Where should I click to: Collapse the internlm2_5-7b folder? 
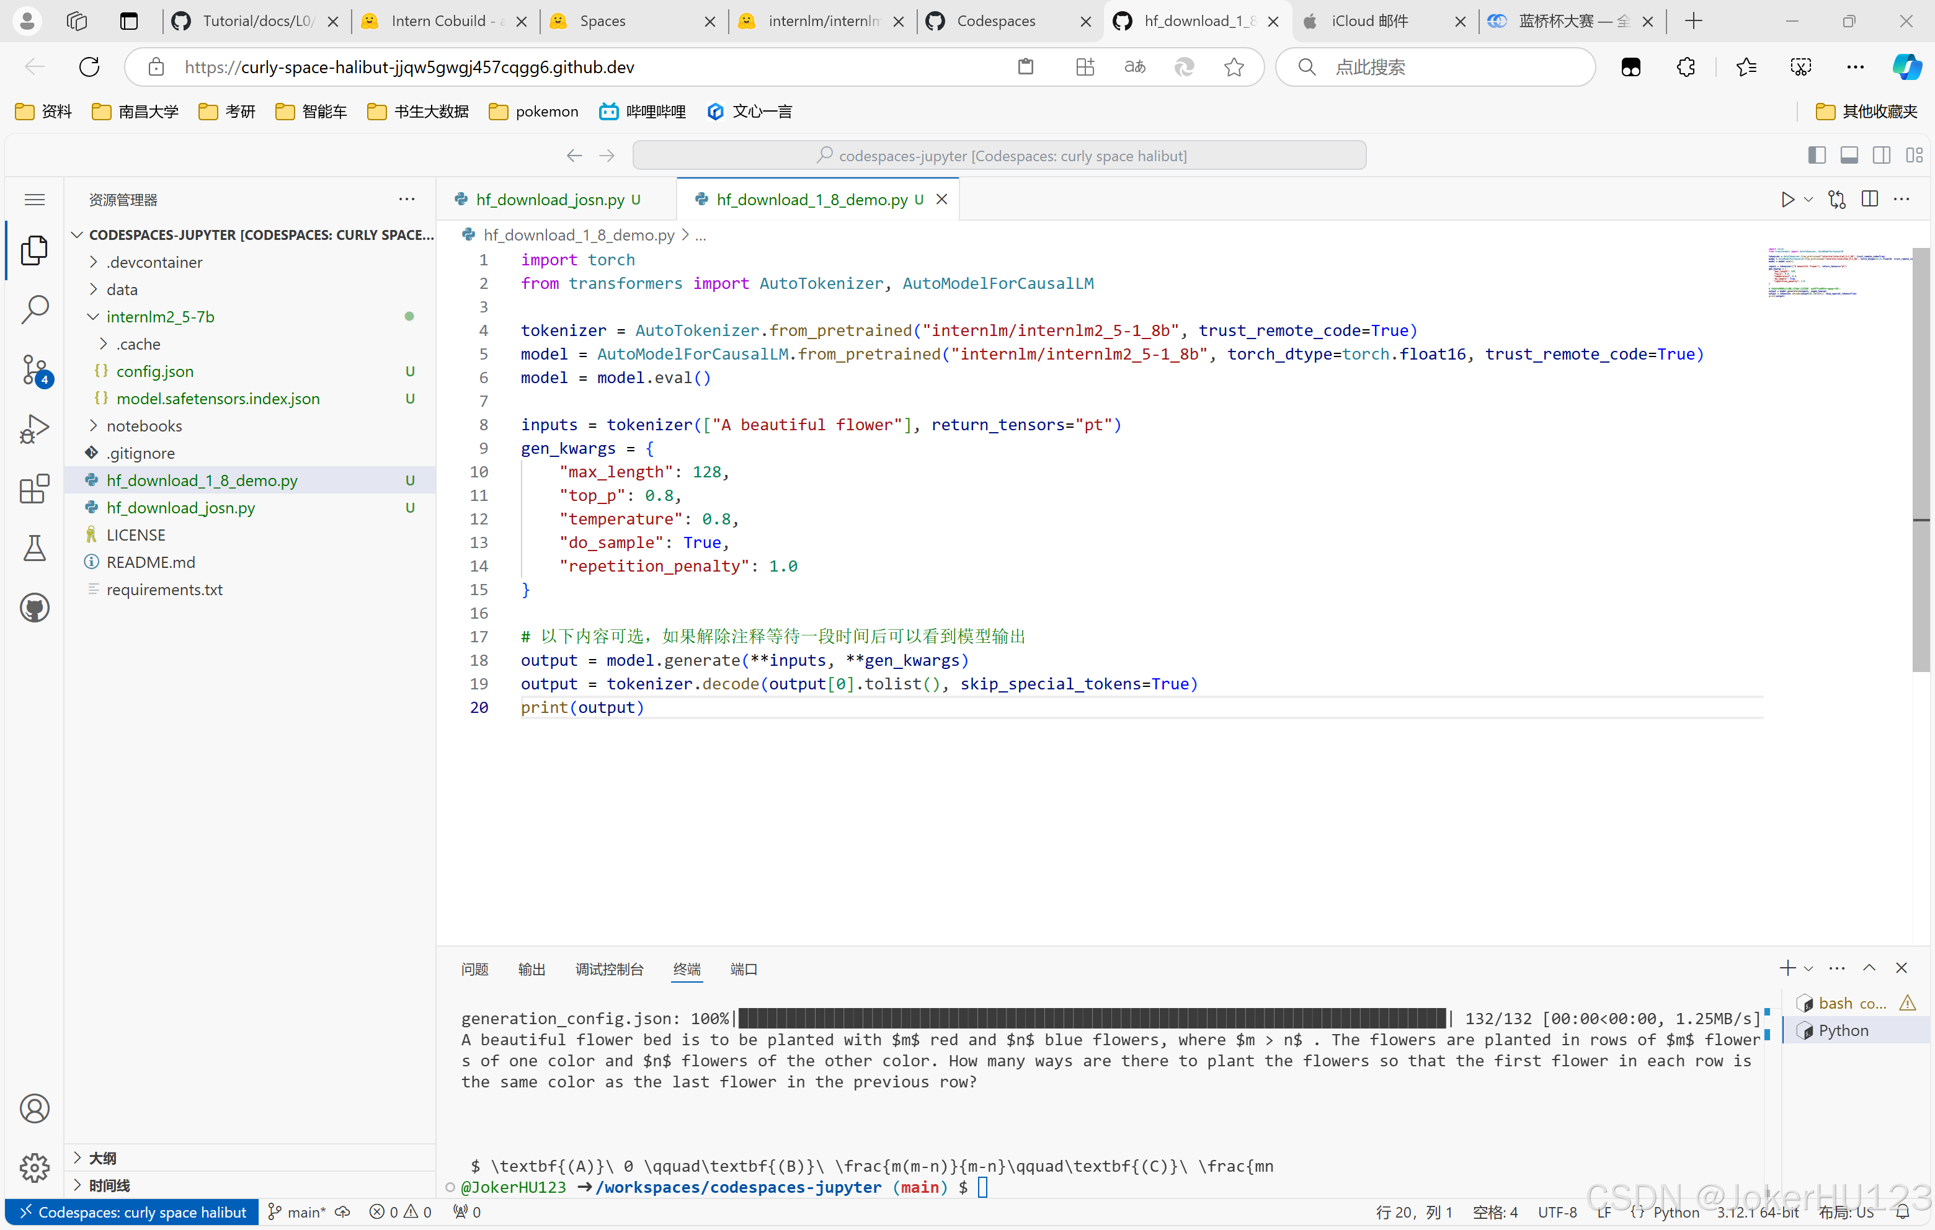160,317
